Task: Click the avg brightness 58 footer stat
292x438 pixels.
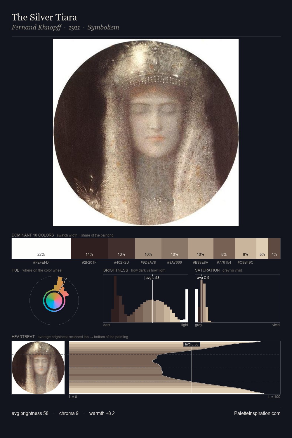Action: click(30, 413)
